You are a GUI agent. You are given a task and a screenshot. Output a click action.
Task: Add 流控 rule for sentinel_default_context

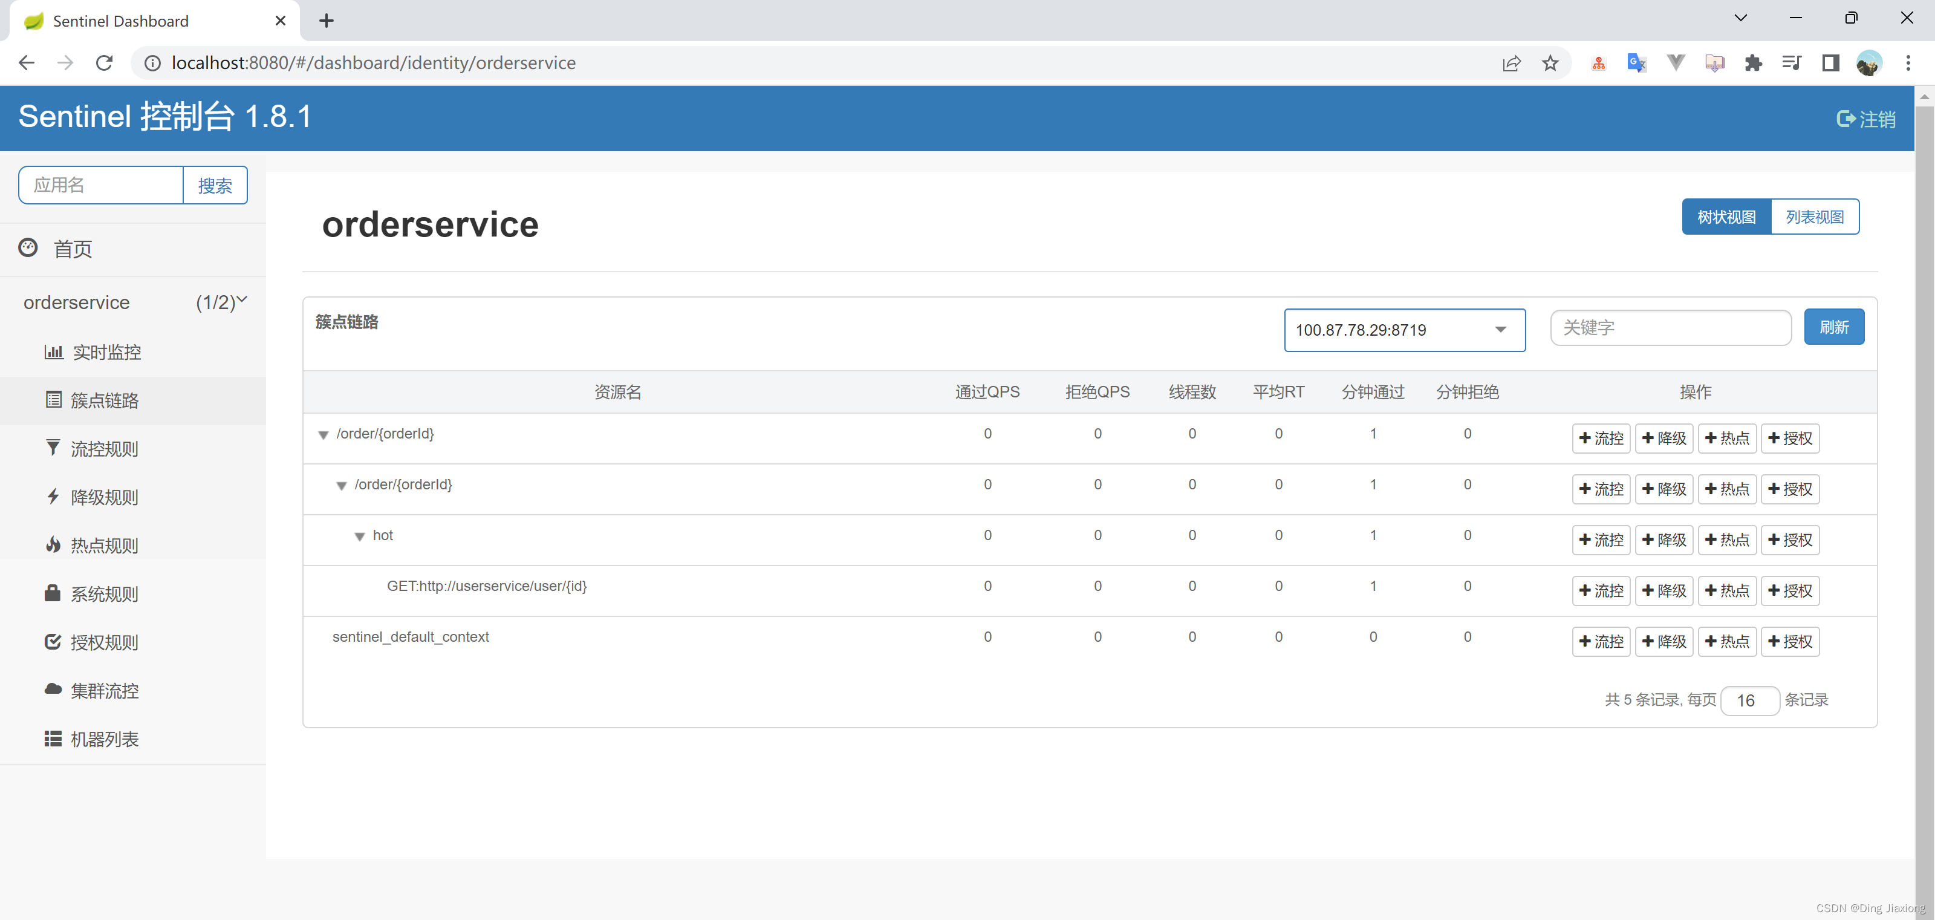(x=1601, y=641)
